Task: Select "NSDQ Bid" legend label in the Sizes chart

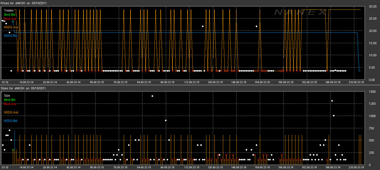Action: 11,121
